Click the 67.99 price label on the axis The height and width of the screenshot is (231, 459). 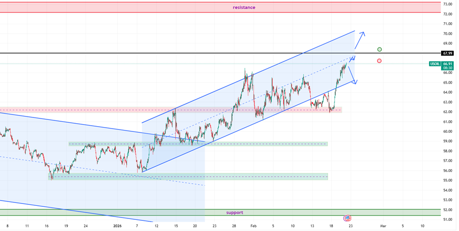(447, 53)
